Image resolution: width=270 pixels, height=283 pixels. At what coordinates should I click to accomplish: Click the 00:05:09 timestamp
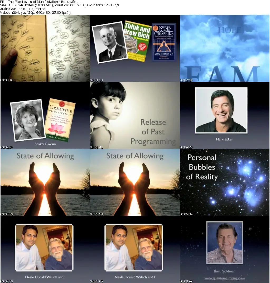7,214
